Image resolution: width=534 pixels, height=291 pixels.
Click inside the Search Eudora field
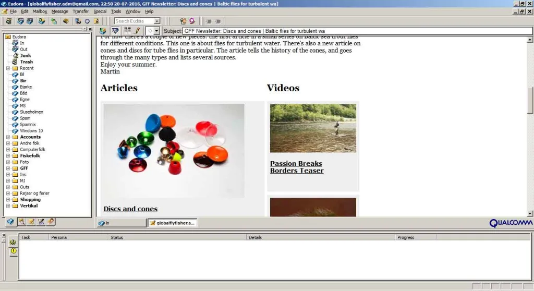134,21
